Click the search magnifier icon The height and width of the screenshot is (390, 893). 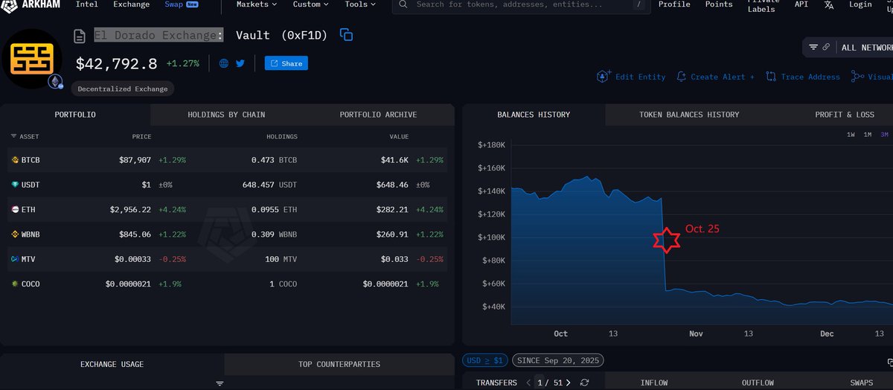(403, 4)
